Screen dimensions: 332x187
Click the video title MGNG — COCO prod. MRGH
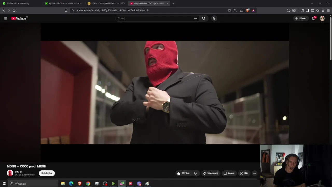26,166
